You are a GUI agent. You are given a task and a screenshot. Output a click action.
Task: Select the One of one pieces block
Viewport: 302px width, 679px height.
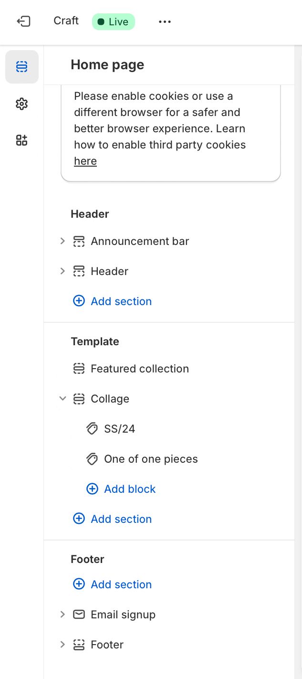tap(151, 459)
